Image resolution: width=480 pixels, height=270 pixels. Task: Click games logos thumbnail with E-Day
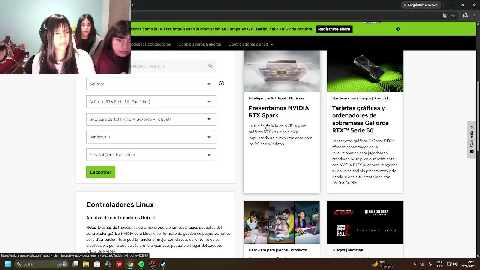click(x=365, y=222)
